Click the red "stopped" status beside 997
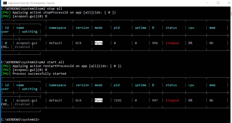The width and height of the screenshot is (232, 123). 172,100
